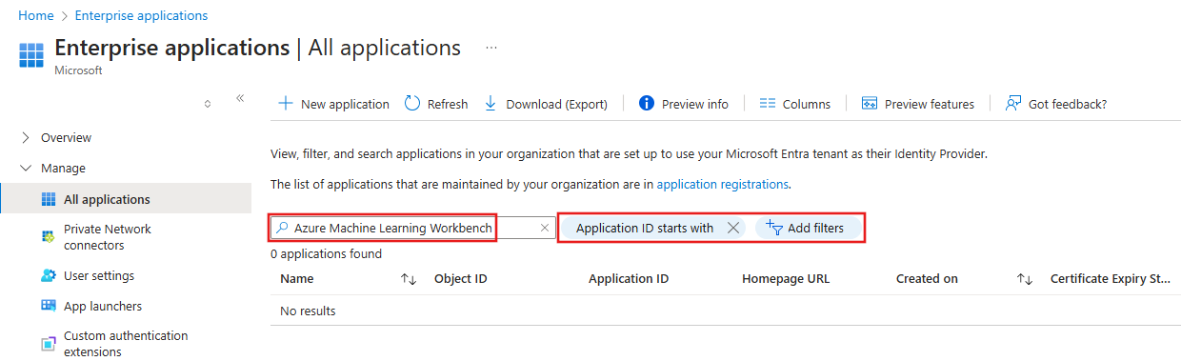Open the Enterprise applications grid icon
Viewport: 1181px width, 361px height.
(31, 54)
